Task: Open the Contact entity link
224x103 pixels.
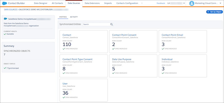Action: click(67, 35)
